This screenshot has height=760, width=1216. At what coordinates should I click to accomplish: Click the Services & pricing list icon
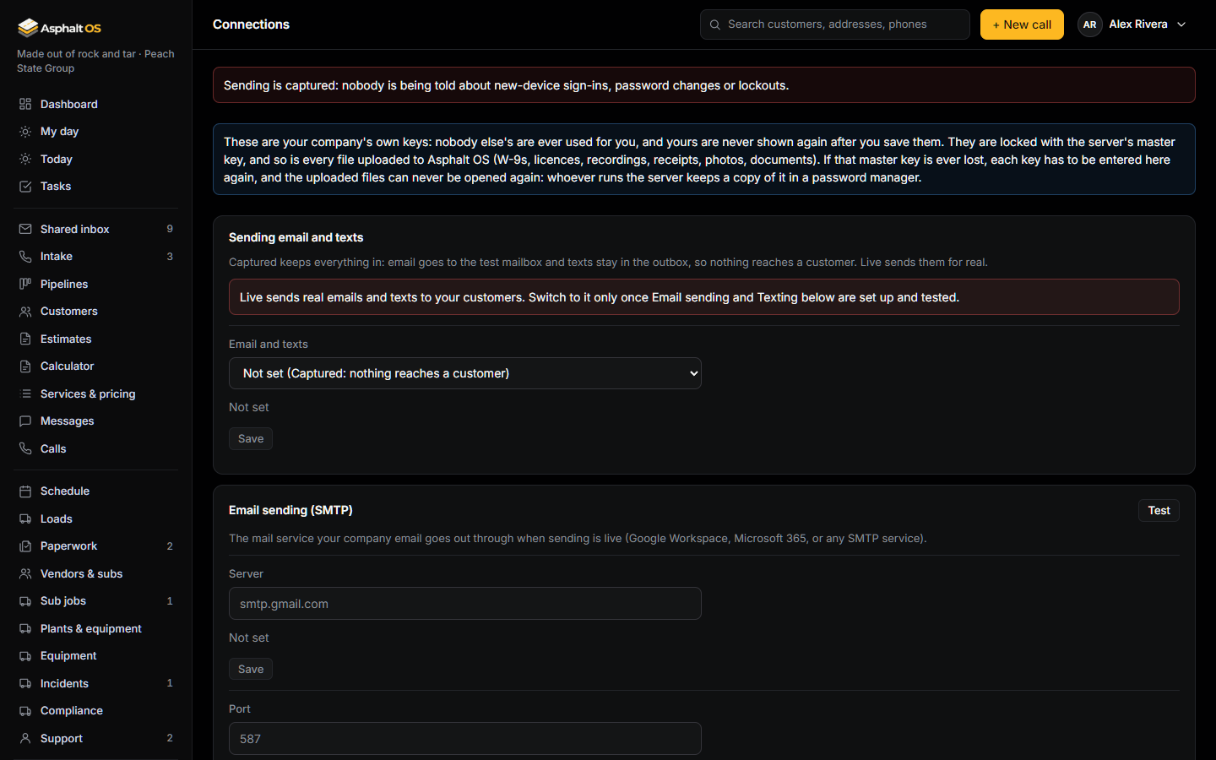coord(25,394)
